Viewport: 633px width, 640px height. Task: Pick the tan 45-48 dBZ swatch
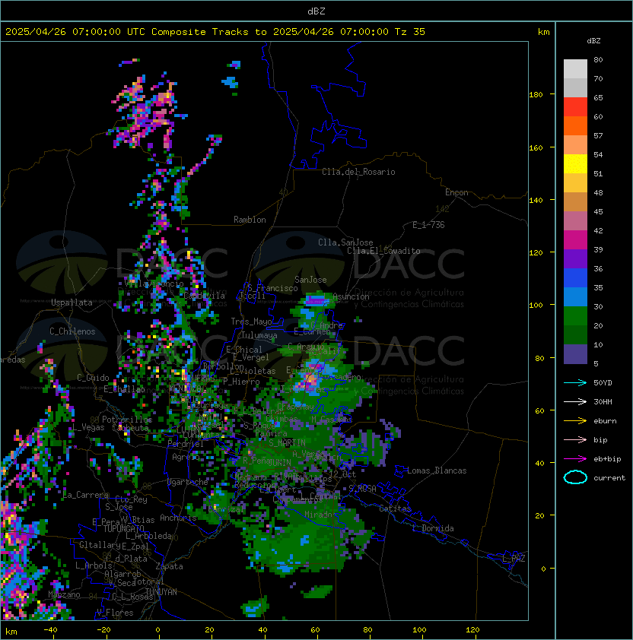point(575,202)
